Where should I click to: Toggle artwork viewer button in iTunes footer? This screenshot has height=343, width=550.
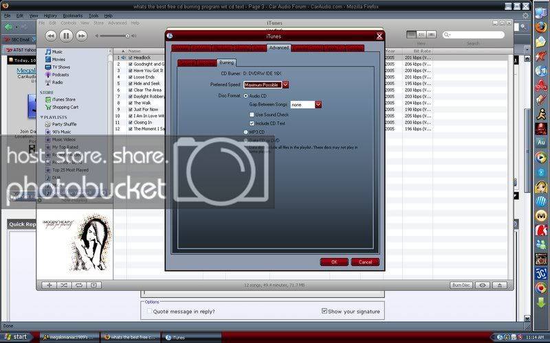coord(94,285)
